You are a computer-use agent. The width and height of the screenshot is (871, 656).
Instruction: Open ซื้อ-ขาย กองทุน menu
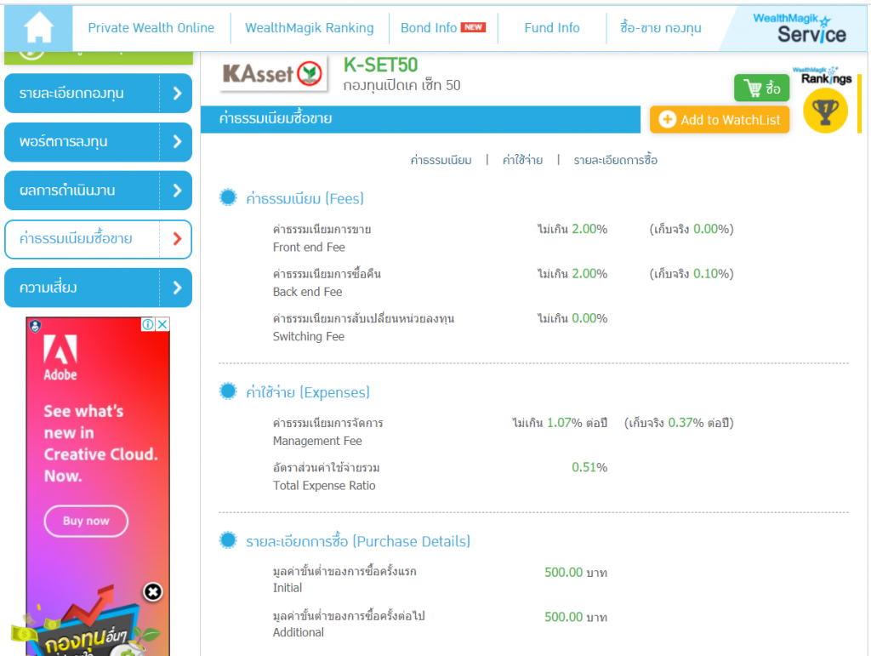coord(660,28)
